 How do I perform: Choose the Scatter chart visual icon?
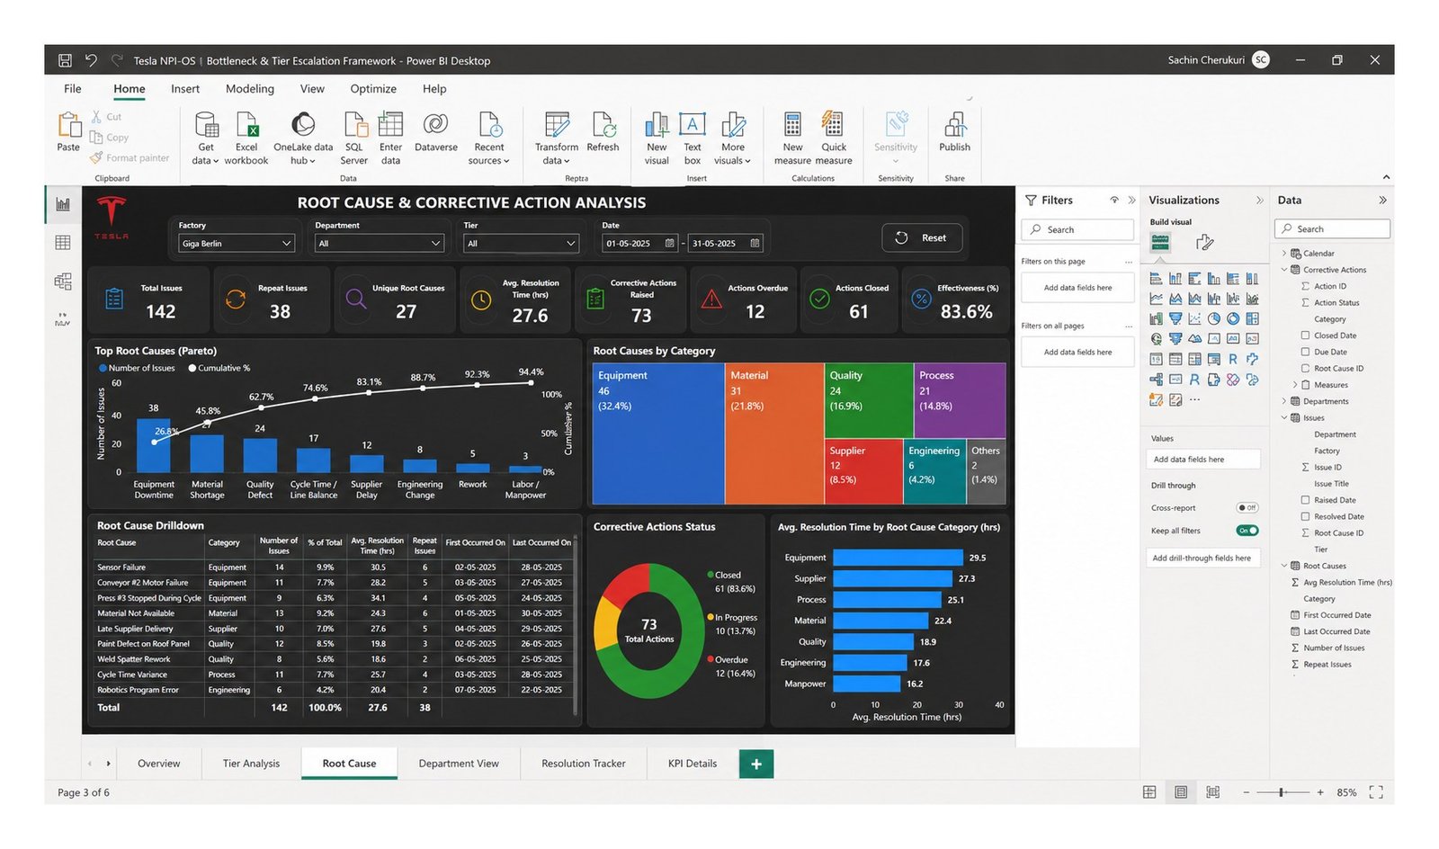tap(1194, 319)
